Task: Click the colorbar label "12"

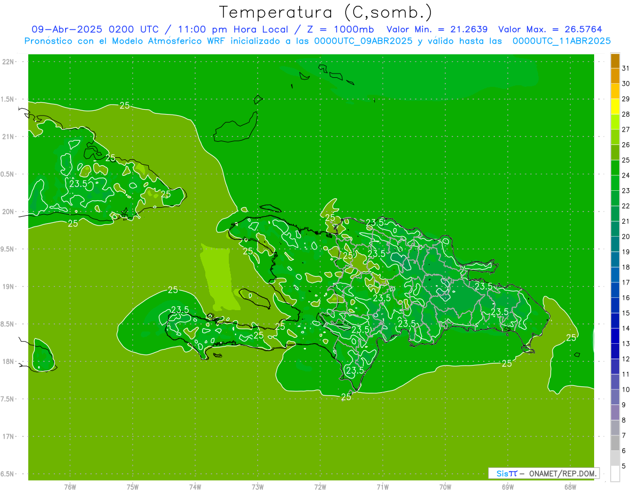Action: pyautogui.click(x=626, y=359)
